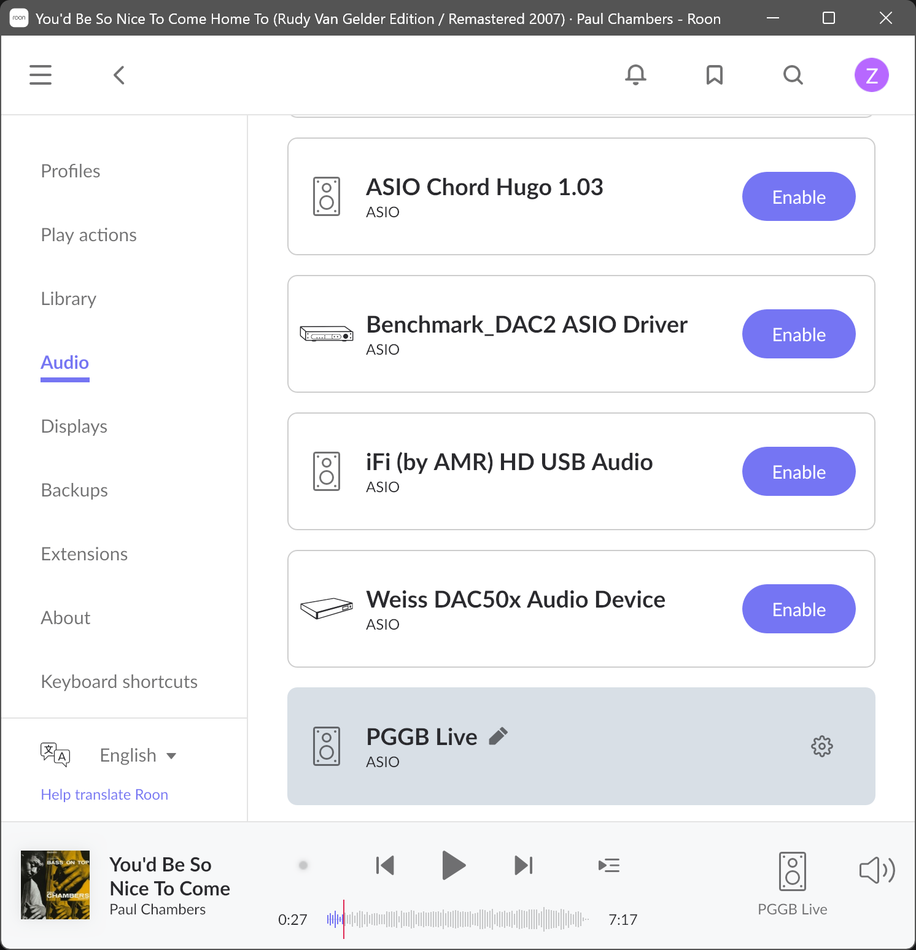Open notifications bell
The width and height of the screenshot is (916, 950).
[635, 75]
